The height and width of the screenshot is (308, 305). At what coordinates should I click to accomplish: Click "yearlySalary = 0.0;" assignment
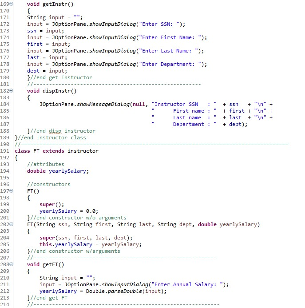tap(69, 211)
